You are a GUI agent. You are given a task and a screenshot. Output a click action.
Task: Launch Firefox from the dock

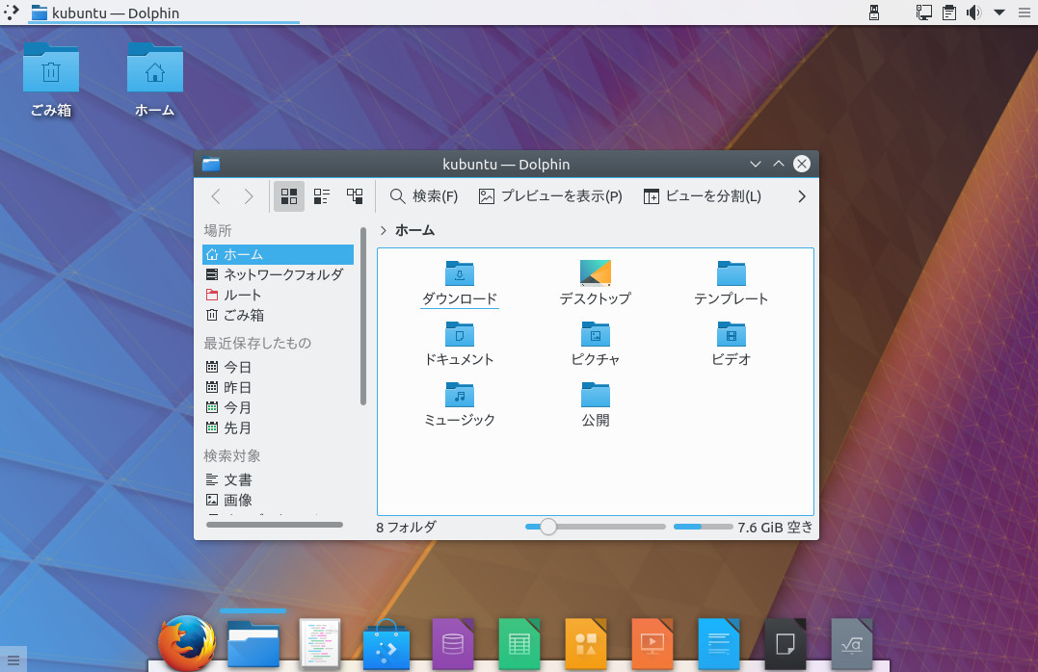click(187, 643)
